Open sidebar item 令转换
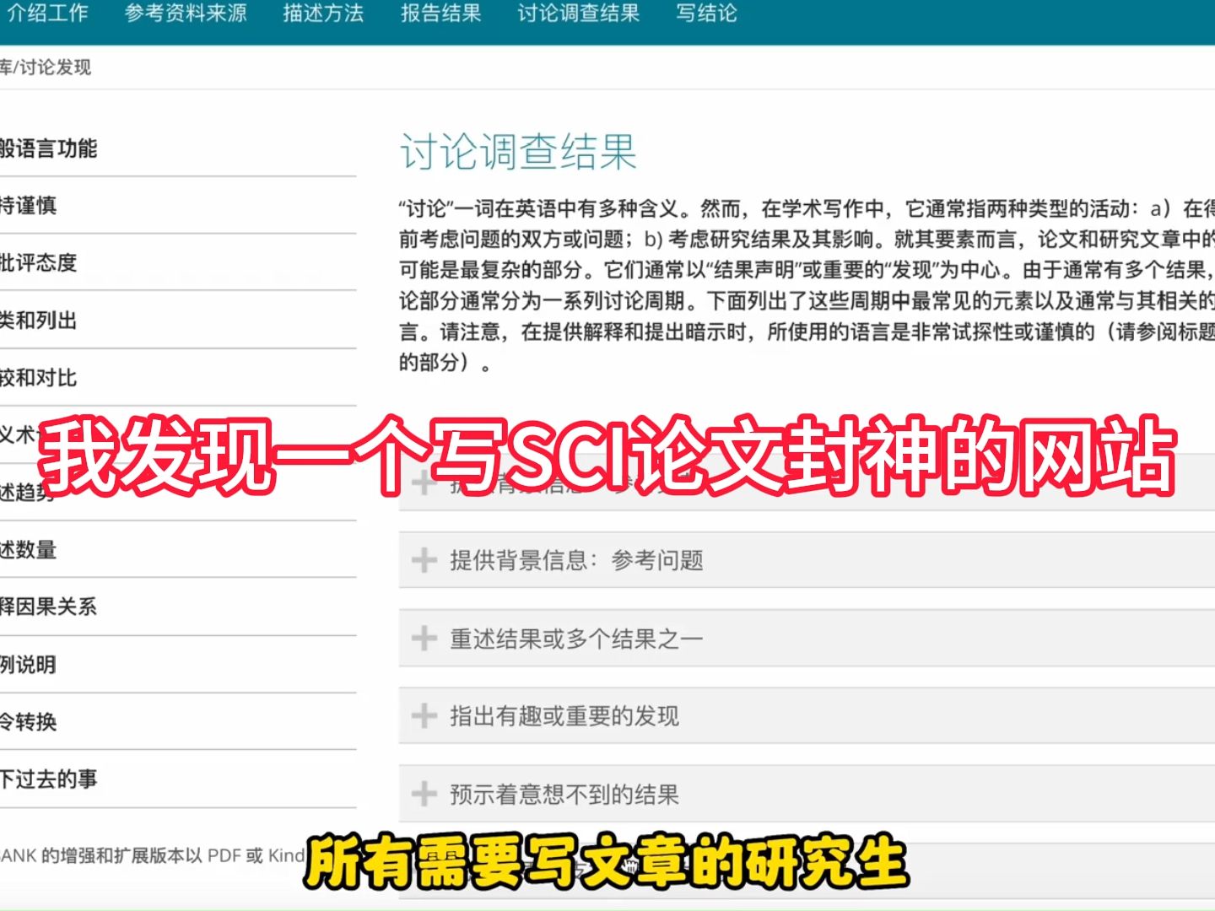 [x=28, y=722]
